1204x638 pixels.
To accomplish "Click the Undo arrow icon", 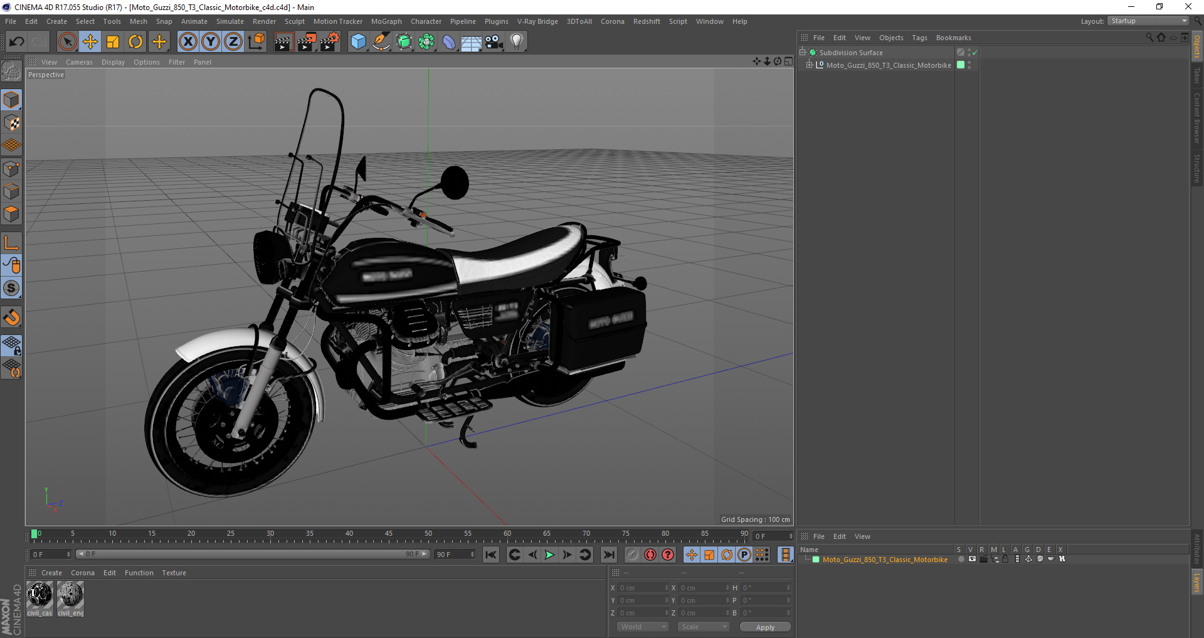I will pyautogui.click(x=17, y=42).
